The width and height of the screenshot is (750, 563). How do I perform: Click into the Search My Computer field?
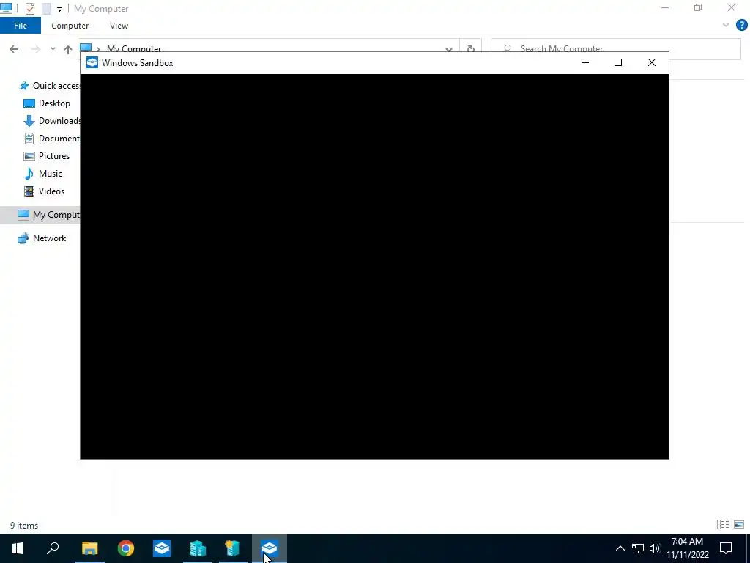(x=615, y=49)
